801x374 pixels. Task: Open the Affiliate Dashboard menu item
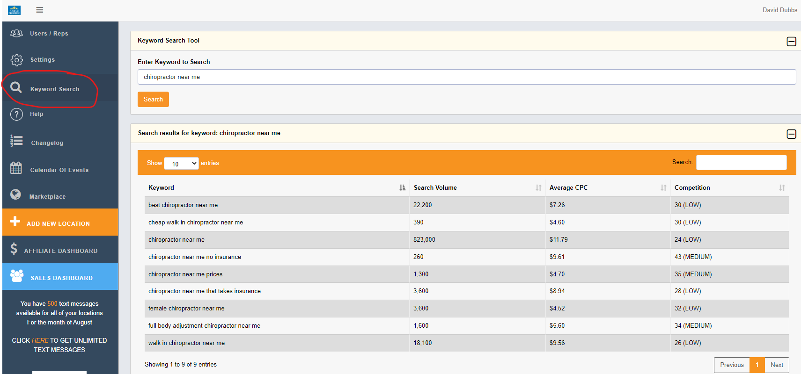coord(60,251)
